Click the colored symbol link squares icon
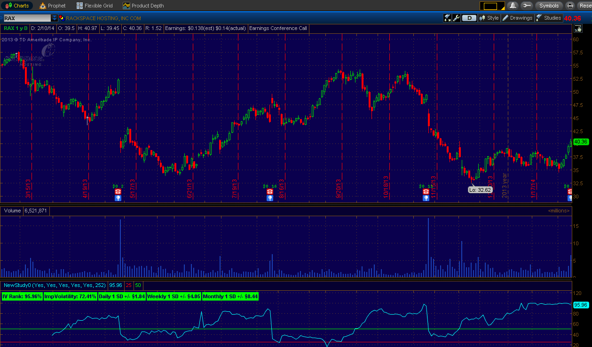The width and height of the screenshot is (592, 347). coord(62,18)
